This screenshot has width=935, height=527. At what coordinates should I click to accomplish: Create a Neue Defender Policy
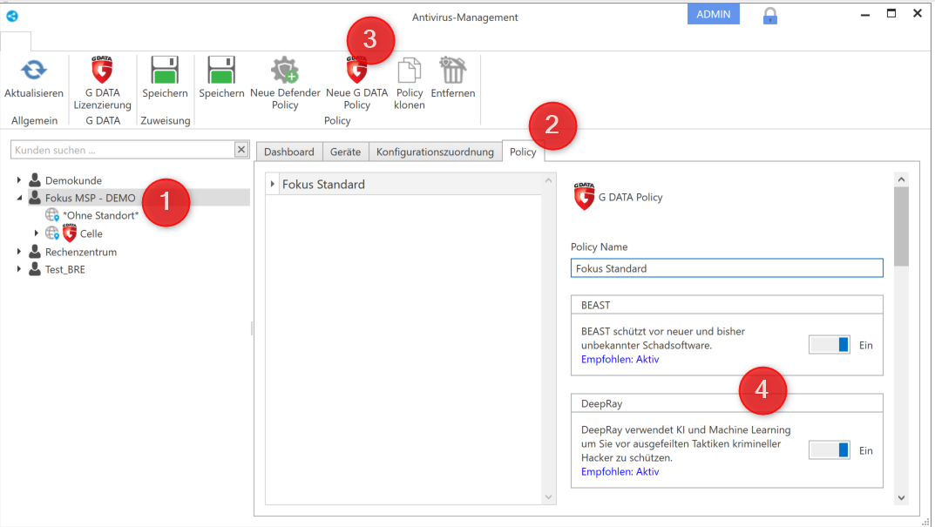pyautogui.click(x=285, y=83)
